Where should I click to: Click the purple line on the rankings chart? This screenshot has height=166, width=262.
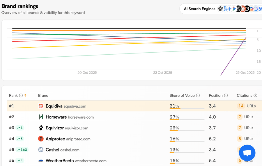point(233,57)
